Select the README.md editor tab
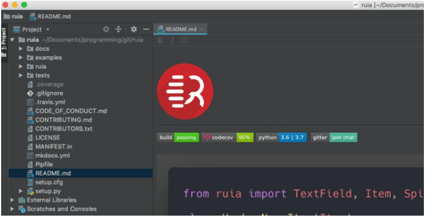The width and height of the screenshot is (447, 219). point(180,29)
